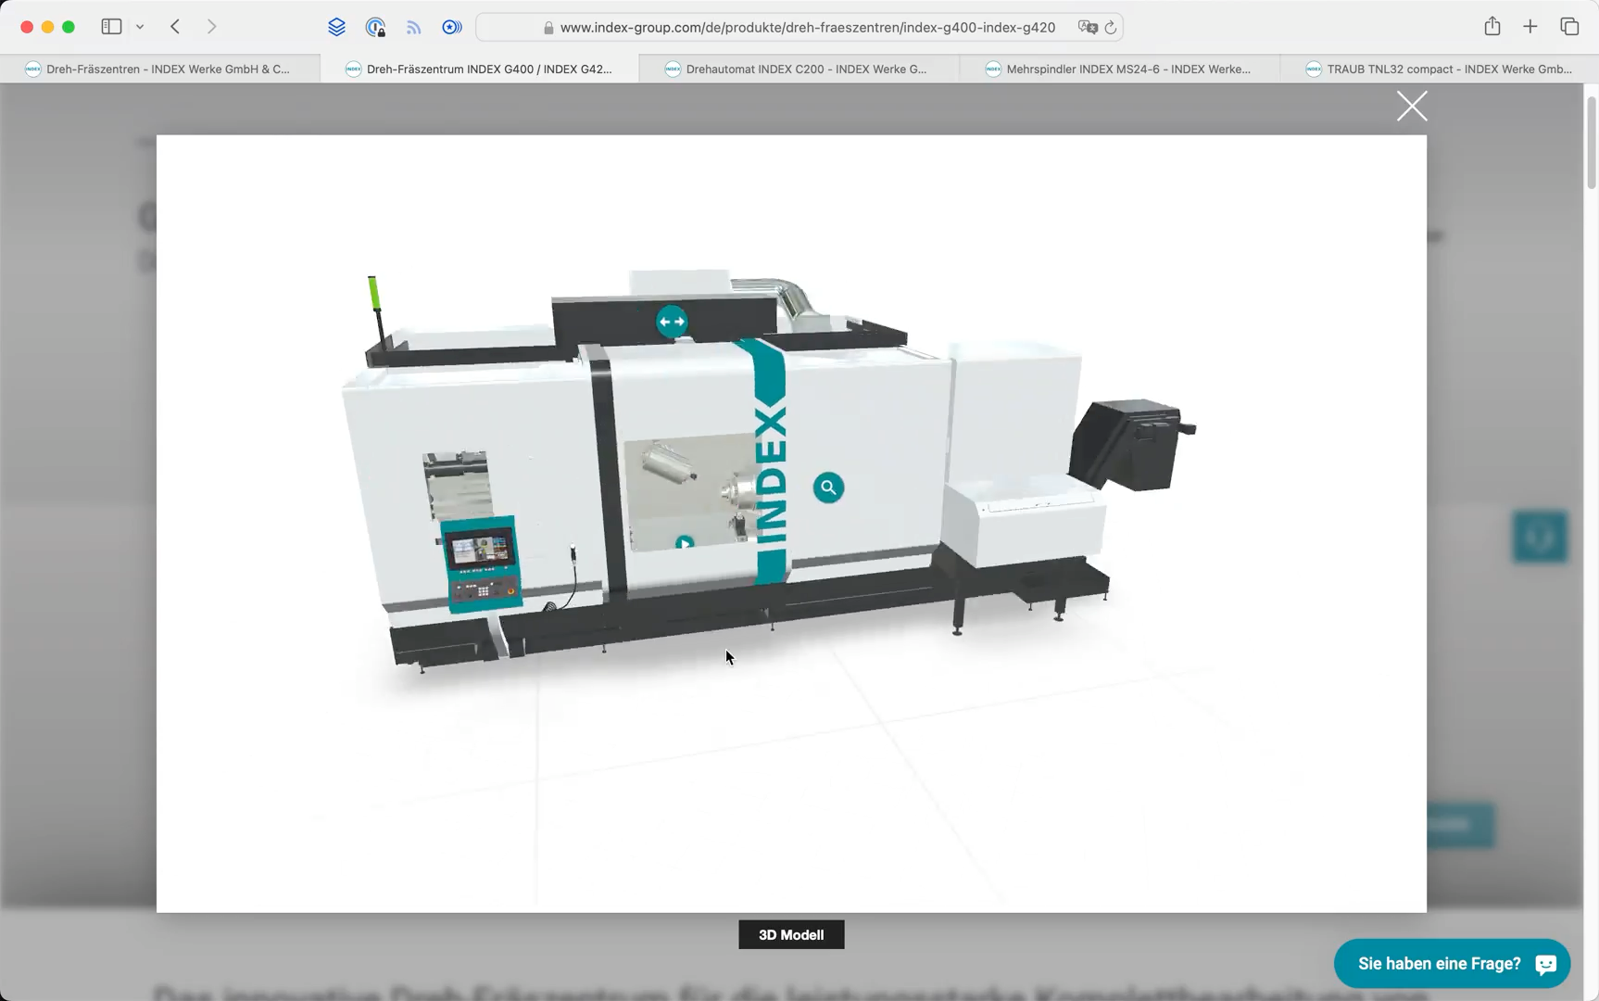
Task: Show the tab overview grid
Action: tap(1570, 26)
